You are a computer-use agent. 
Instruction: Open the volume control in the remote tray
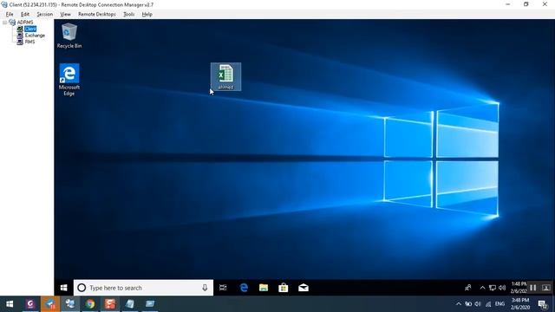[x=502, y=288]
